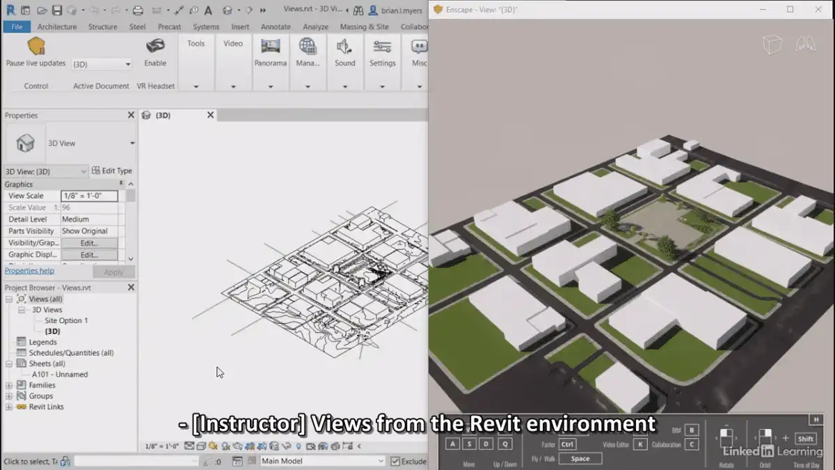Switch to the Architecture ribbon tab

click(57, 26)
